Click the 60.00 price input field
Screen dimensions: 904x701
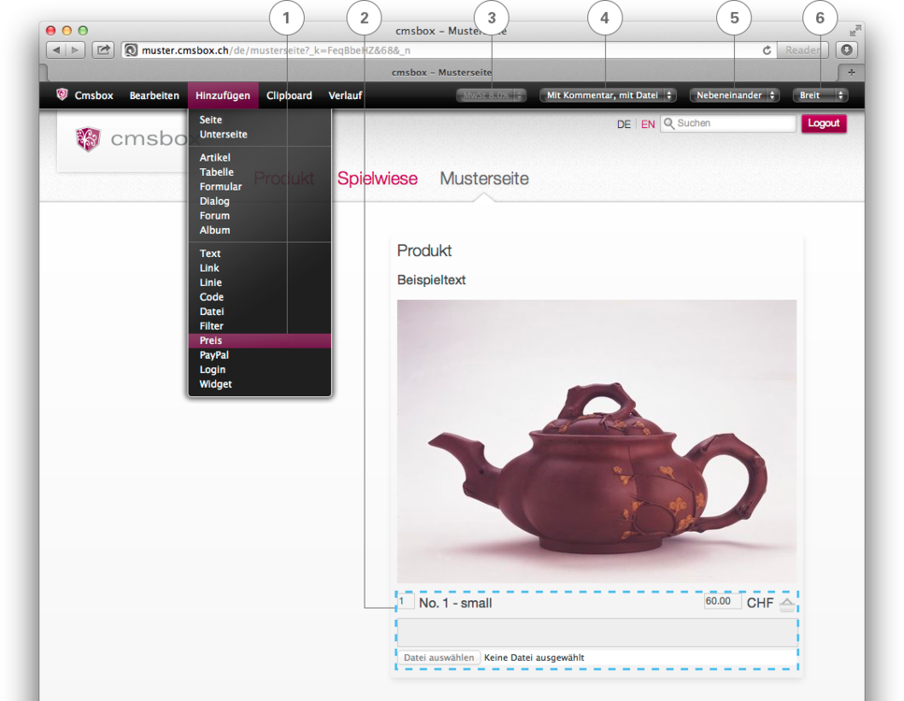(722, 602)
